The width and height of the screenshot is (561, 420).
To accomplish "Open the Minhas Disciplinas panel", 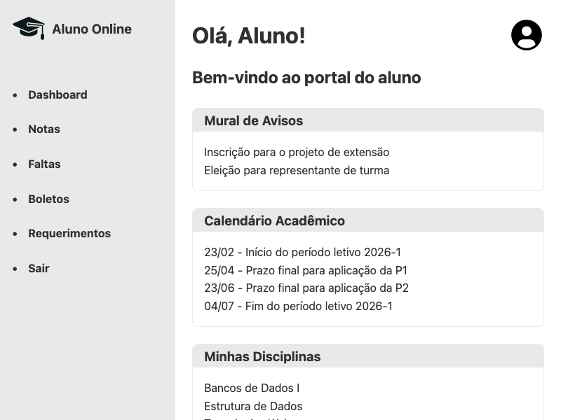I will pyautogui.click(x=262, y=356).
